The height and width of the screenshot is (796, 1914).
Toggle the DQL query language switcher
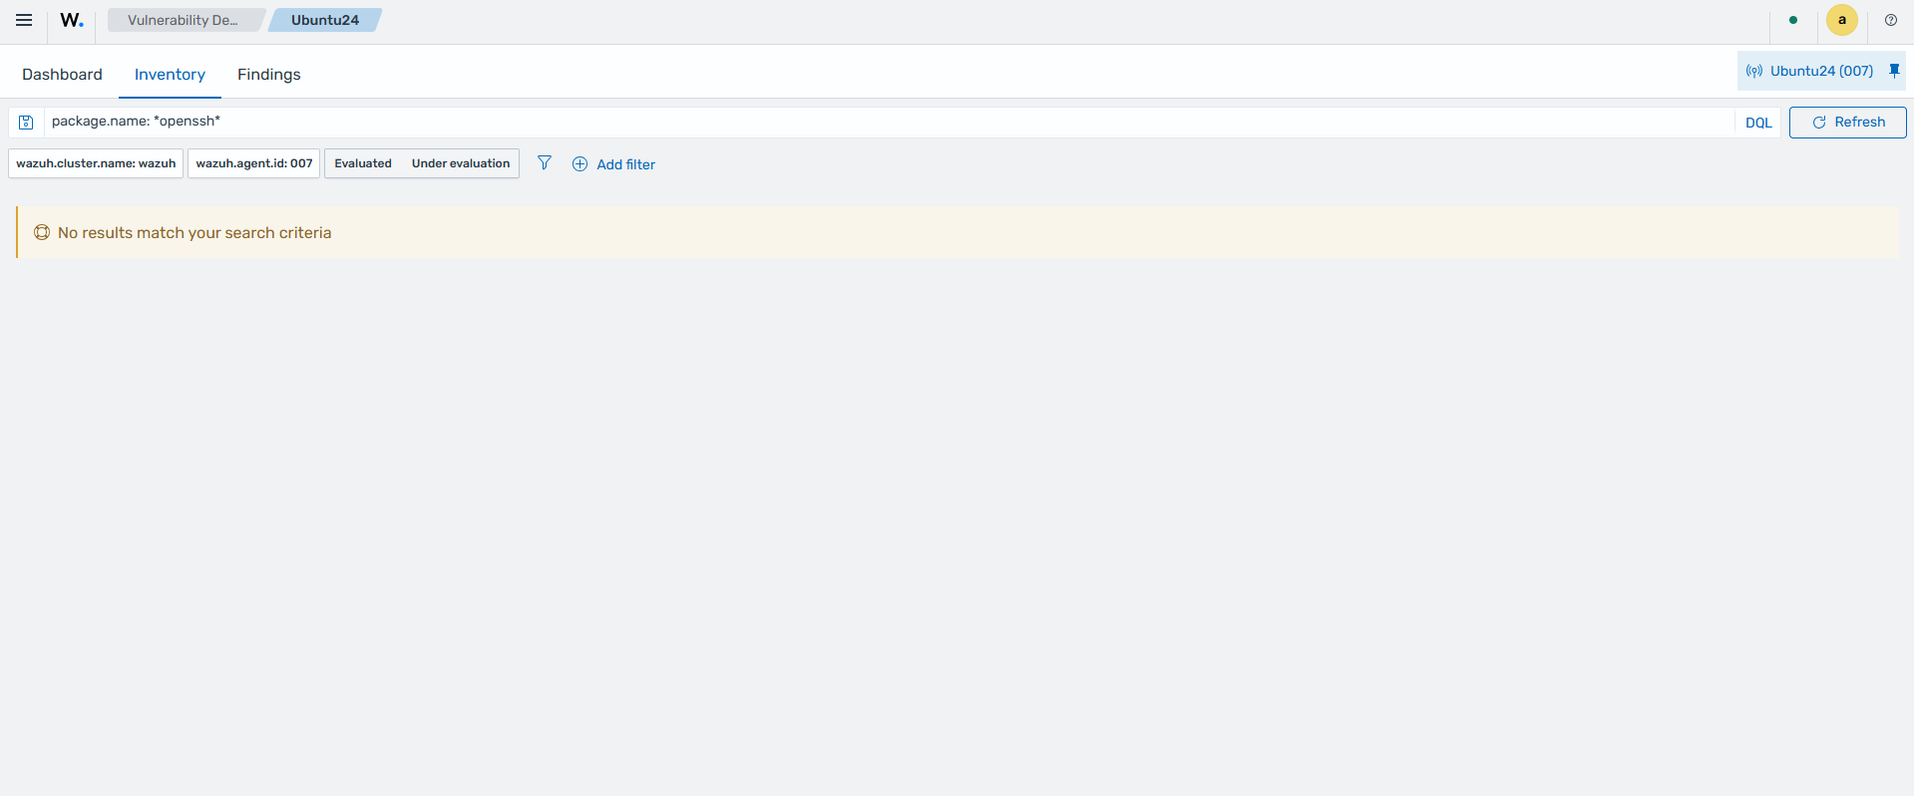[1758, 123]
